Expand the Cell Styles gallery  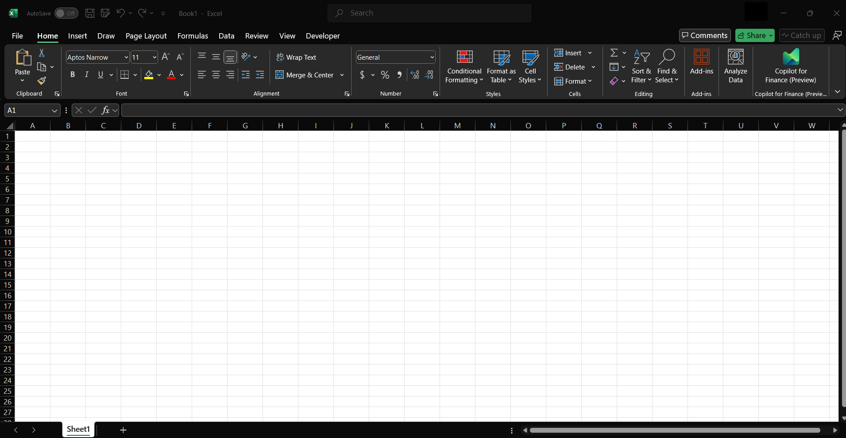530,66
